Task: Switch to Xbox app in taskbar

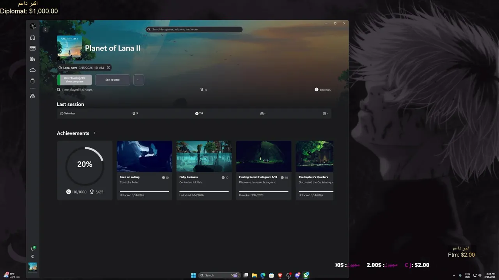Action: point(306,275)
